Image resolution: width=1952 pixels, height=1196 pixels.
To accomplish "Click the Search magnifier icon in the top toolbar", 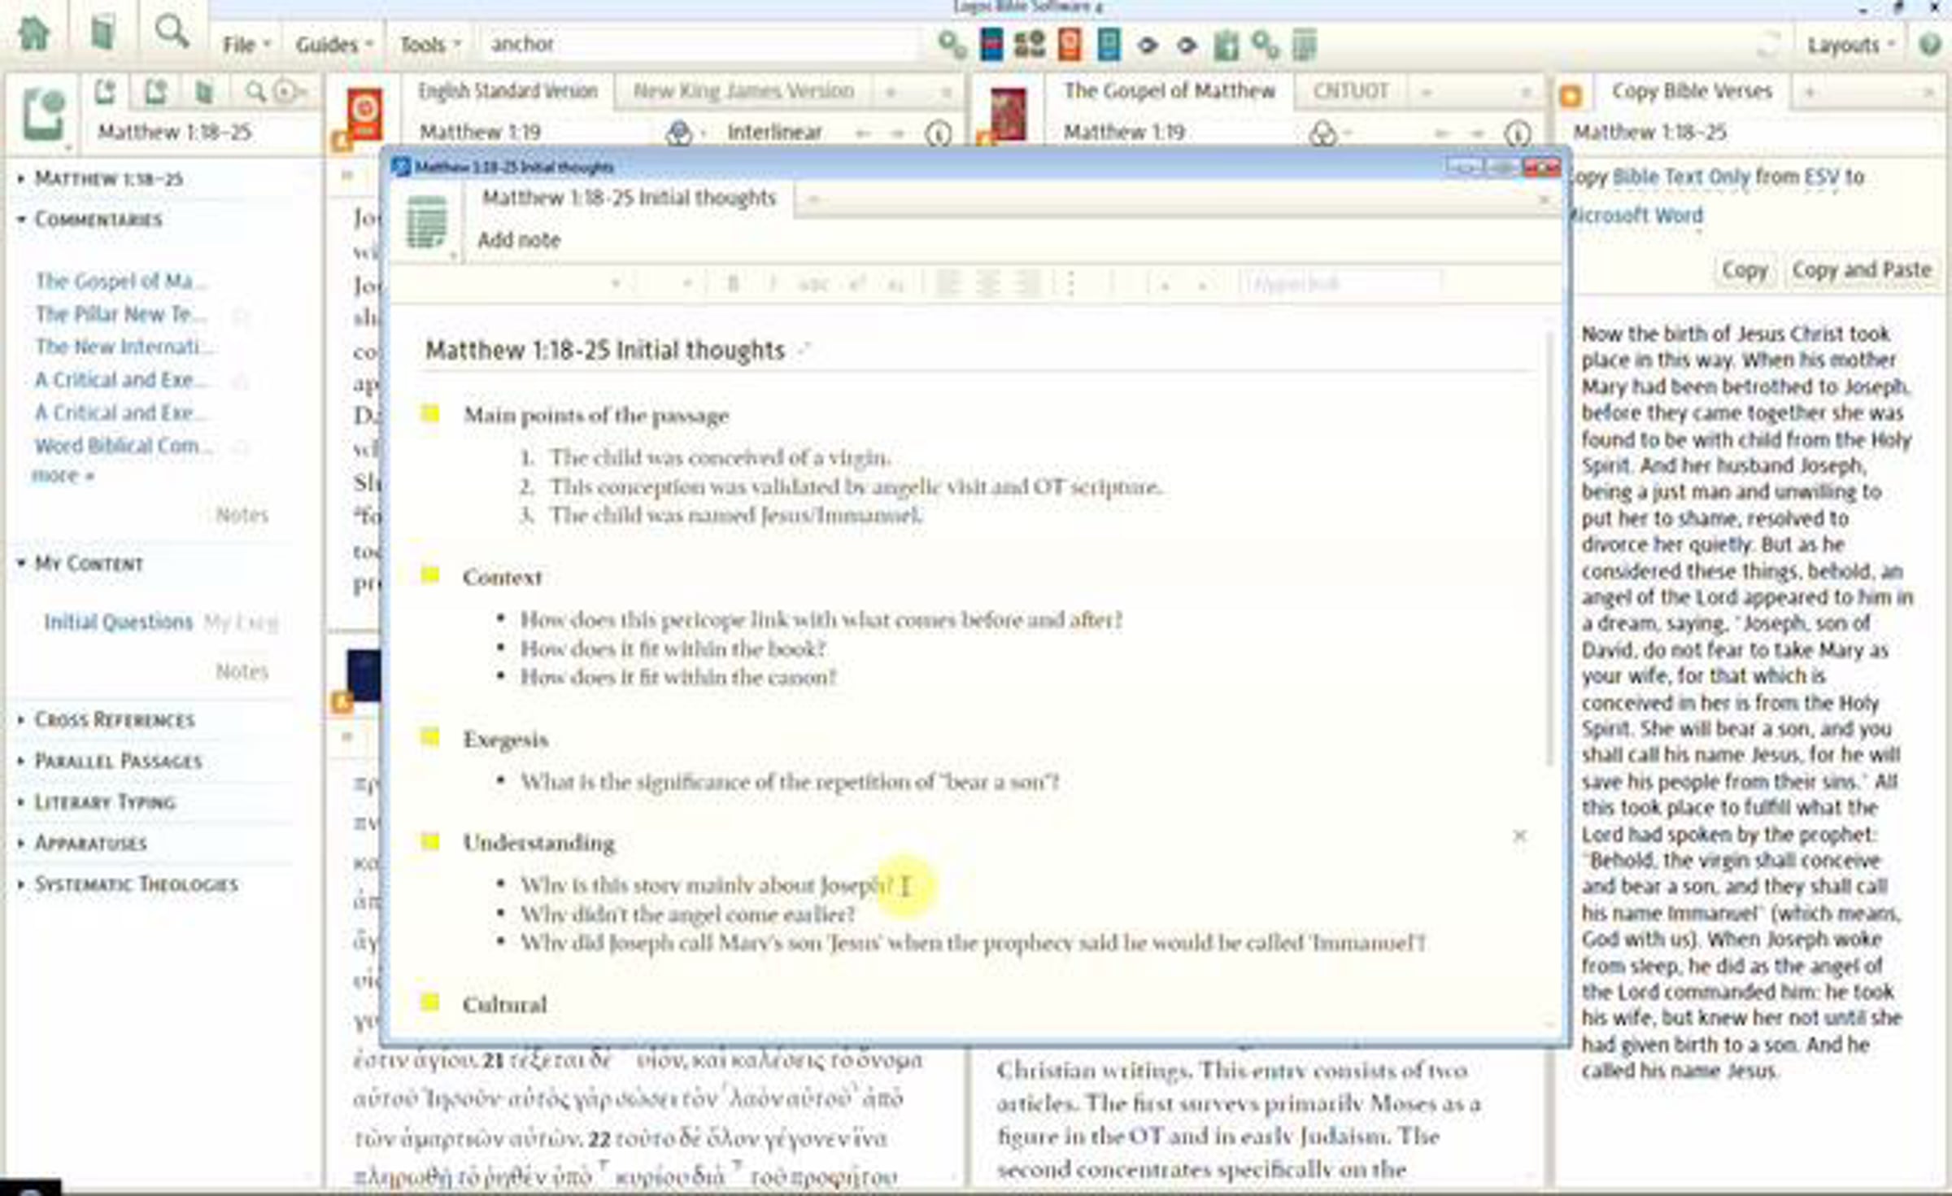I will 172,33.
